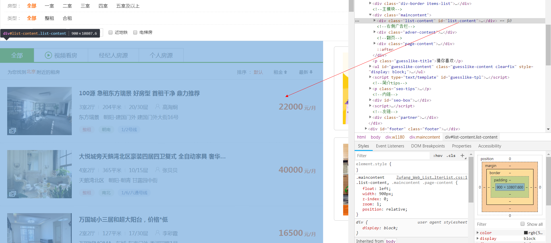
Task: Open the Accessibility tab
Action: click(x=490, y=146)
